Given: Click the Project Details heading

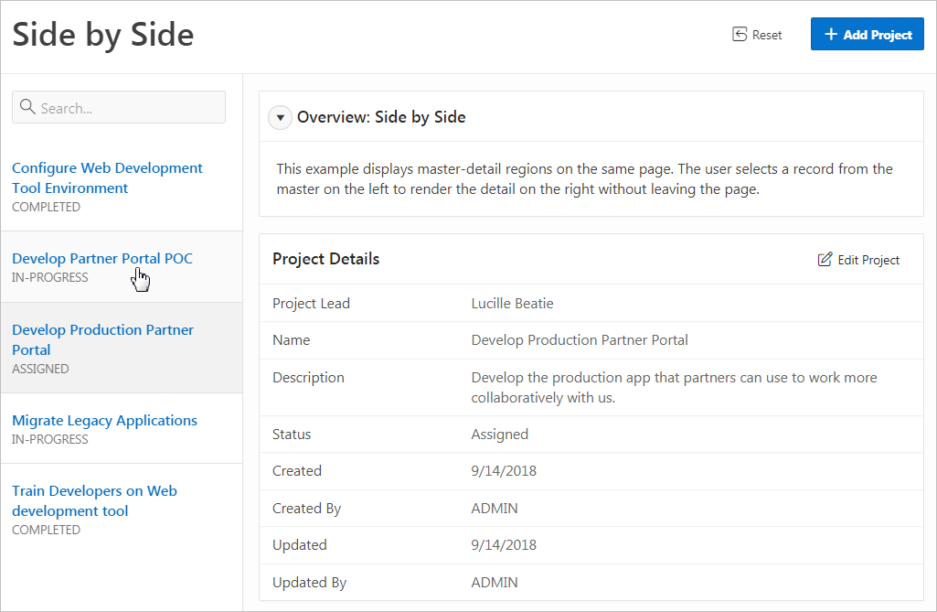Looking at the screenshot, I should tap(325, 259).
